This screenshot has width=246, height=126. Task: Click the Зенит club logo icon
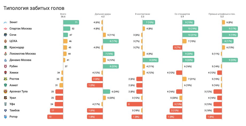coord(6,22)
